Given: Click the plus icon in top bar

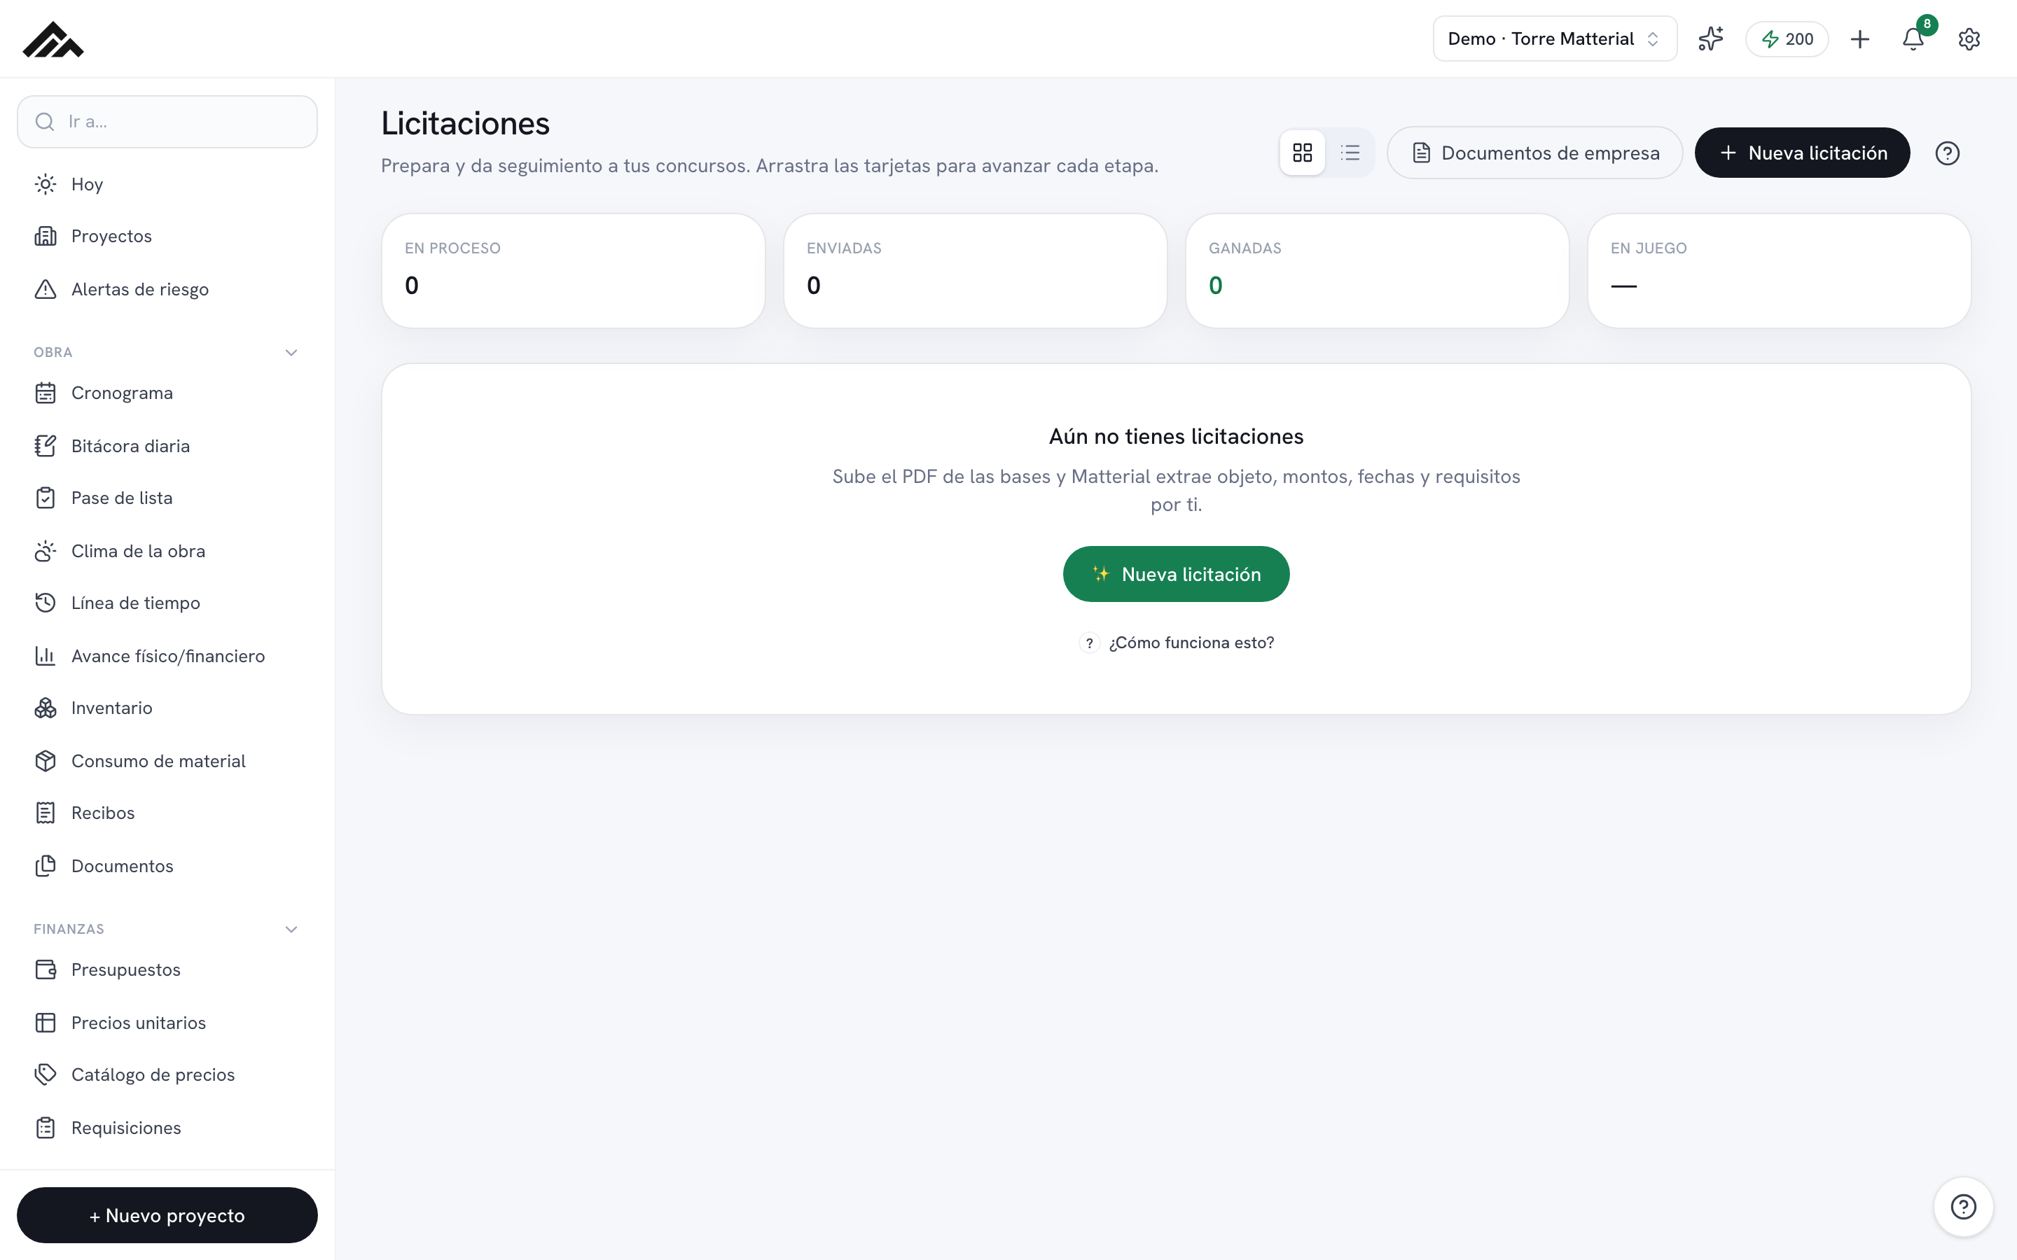Looking at the screenshot, I should [x=1859, y=38].
